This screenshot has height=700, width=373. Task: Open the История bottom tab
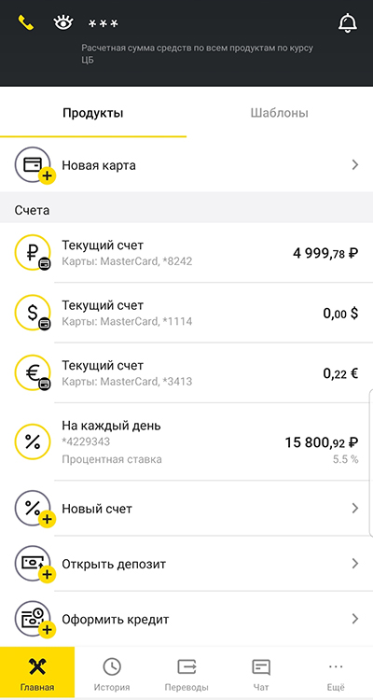coord(112,673)
